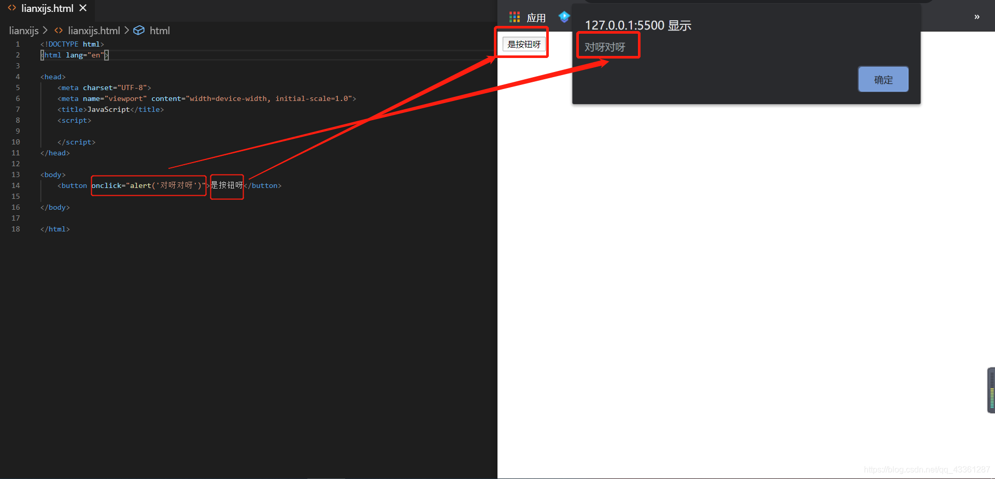995x479 pixels.
Task: Click the closing </head> tag on line 11
Action: tap(55, 153)
